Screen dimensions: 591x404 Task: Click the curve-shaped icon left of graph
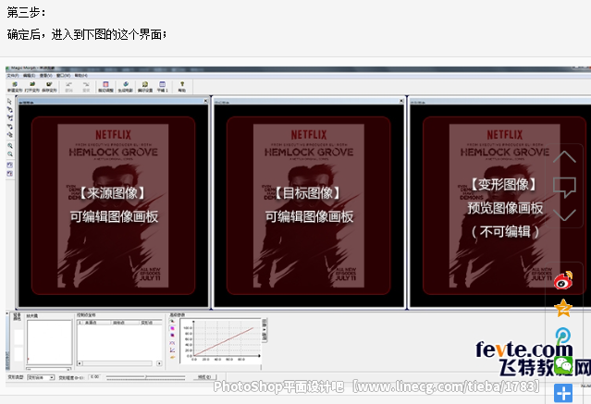pos(172,343)
